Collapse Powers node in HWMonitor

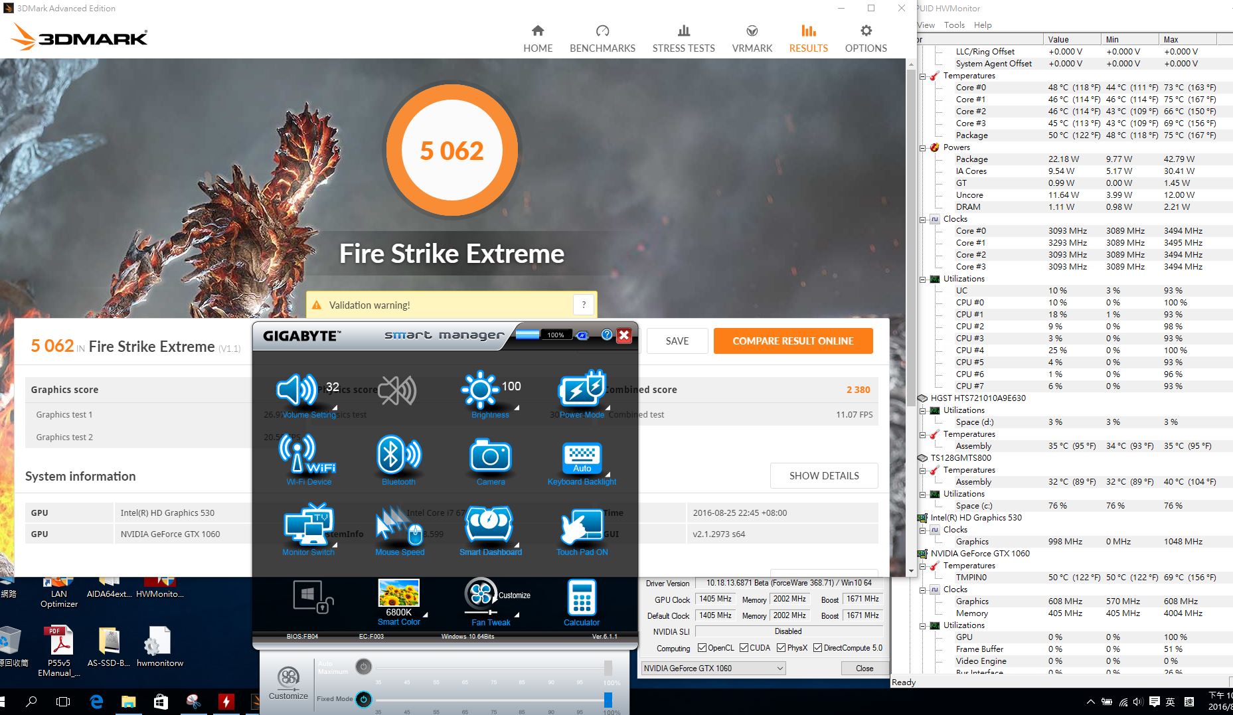923,147
